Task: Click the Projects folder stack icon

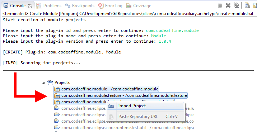Action: [x=50, y=82]
